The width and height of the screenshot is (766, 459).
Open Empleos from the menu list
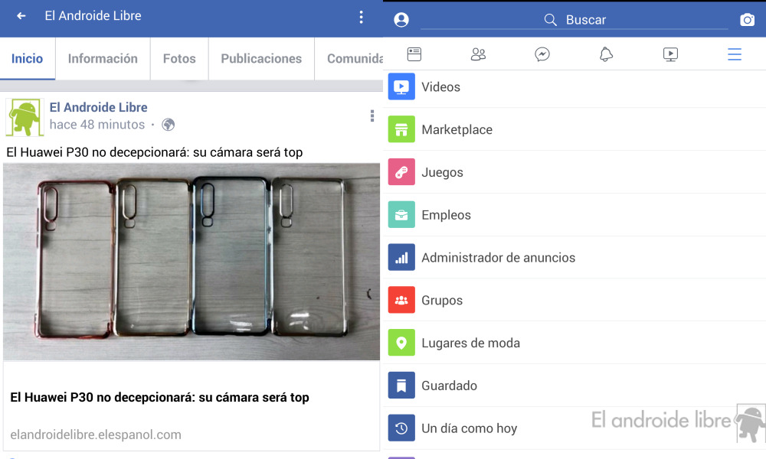coord(574,215)
